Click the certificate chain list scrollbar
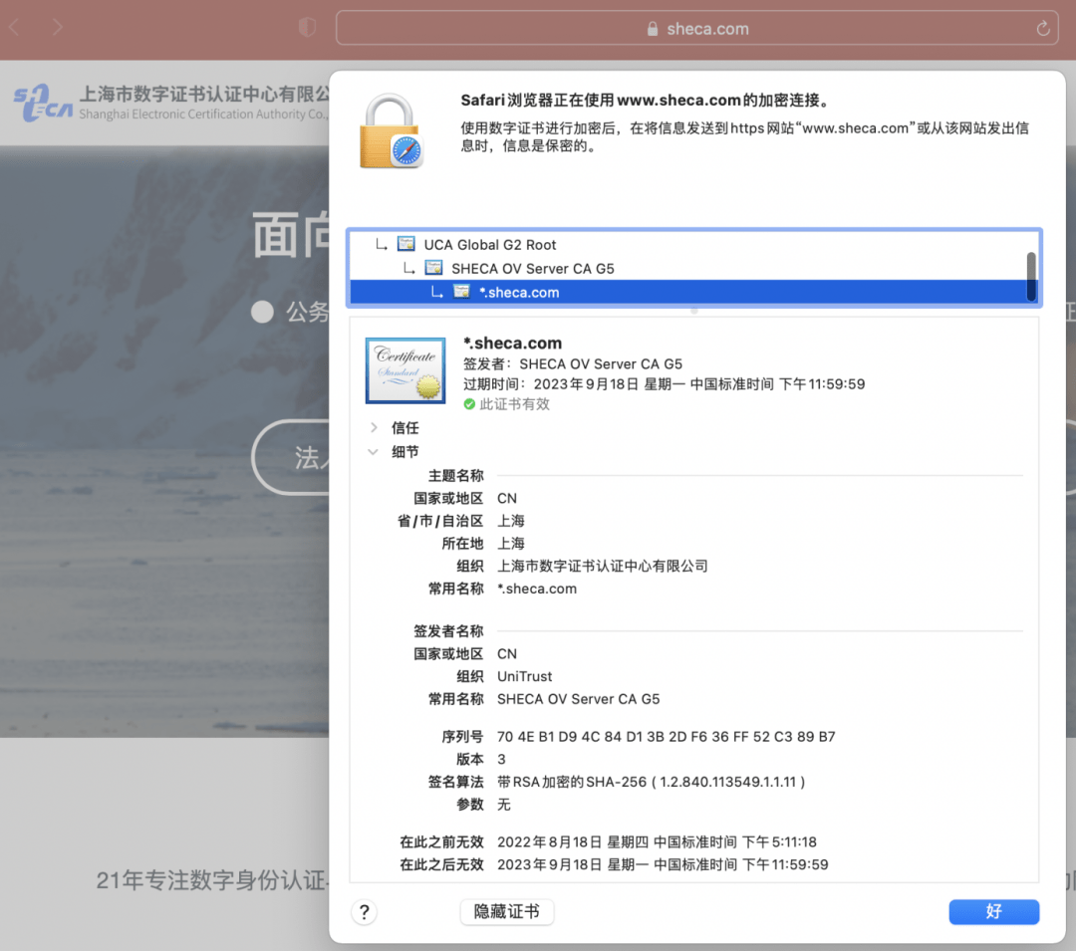1076x951 pixels. point(1031,276)
